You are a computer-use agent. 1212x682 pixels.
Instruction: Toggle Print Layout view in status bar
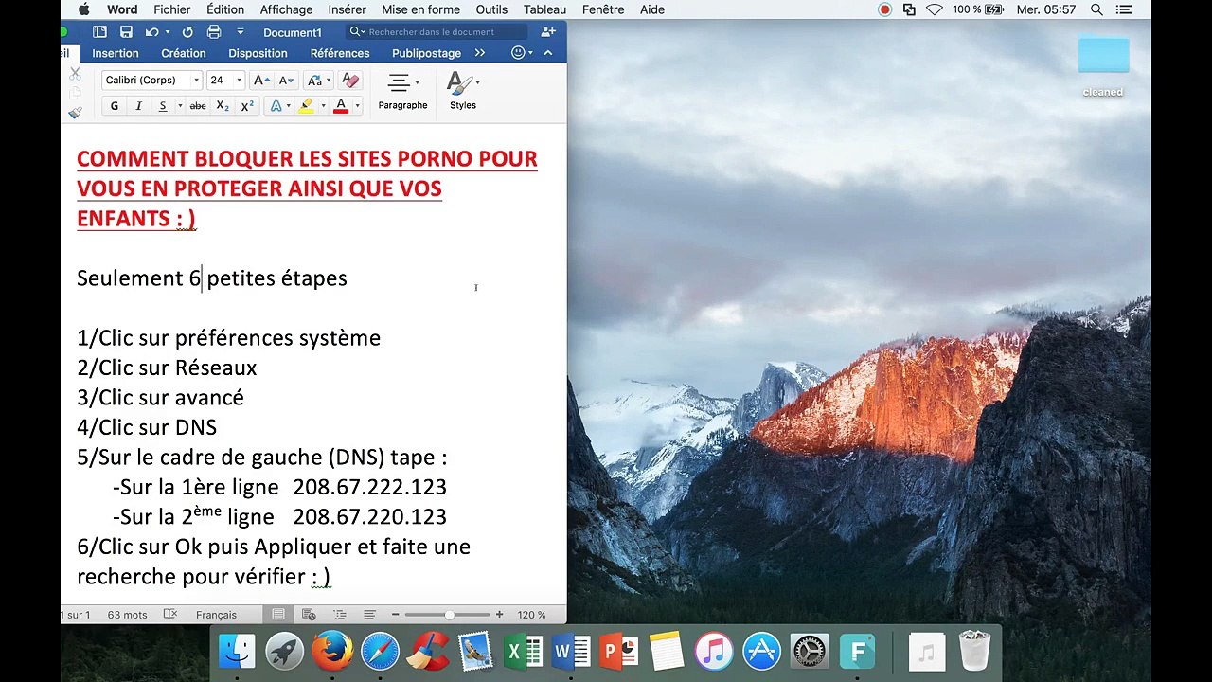pyautogui.click(x=278, y=615)
